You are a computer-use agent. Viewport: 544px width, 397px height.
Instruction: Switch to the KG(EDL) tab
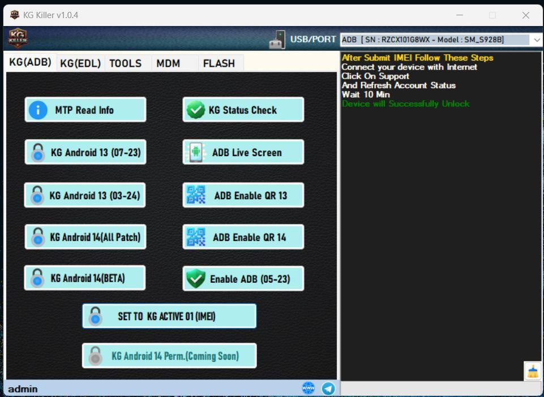click(80, 63)
